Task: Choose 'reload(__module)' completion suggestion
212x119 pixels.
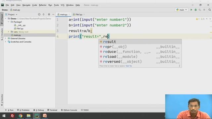Action: [x=140, y=57]
